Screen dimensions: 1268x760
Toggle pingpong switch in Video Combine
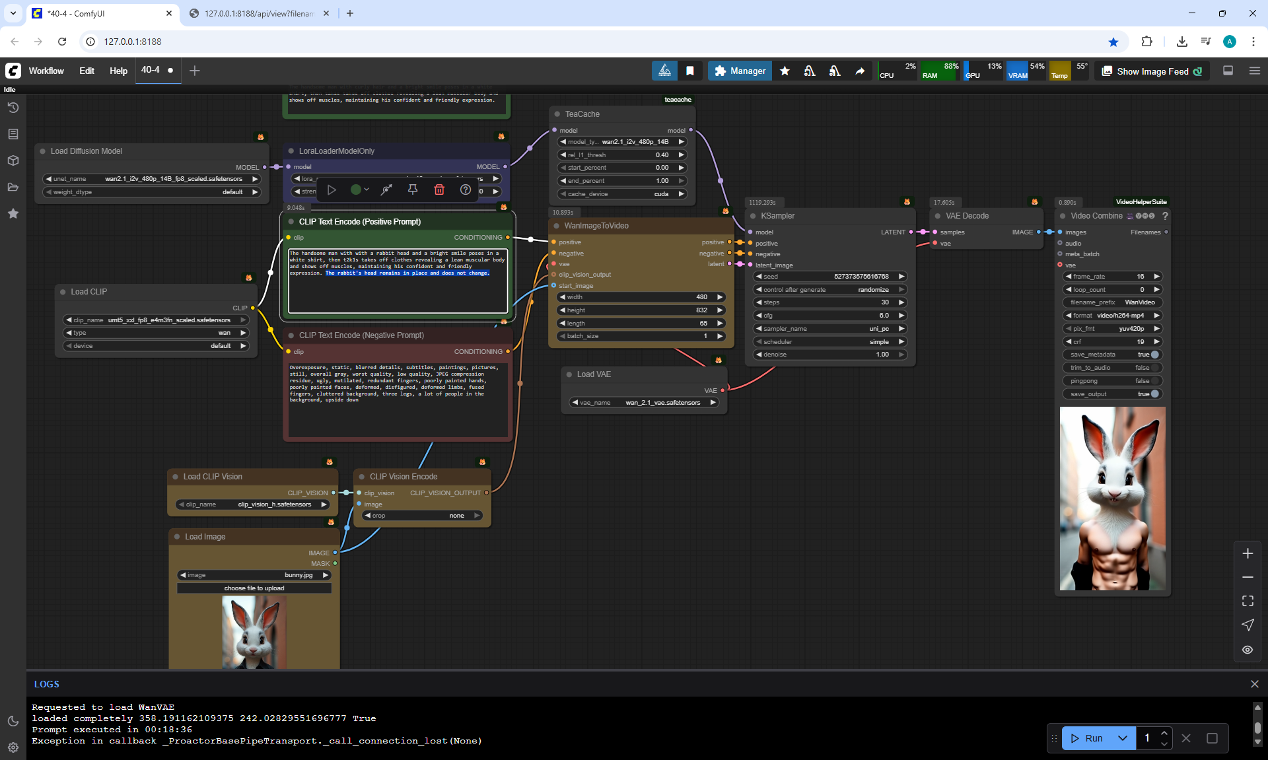point(1154,381)
